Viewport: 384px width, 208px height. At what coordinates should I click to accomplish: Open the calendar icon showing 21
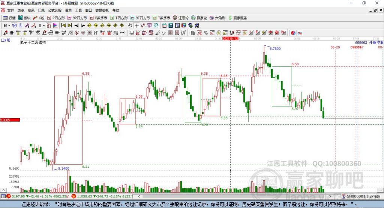tap(164, 26)
